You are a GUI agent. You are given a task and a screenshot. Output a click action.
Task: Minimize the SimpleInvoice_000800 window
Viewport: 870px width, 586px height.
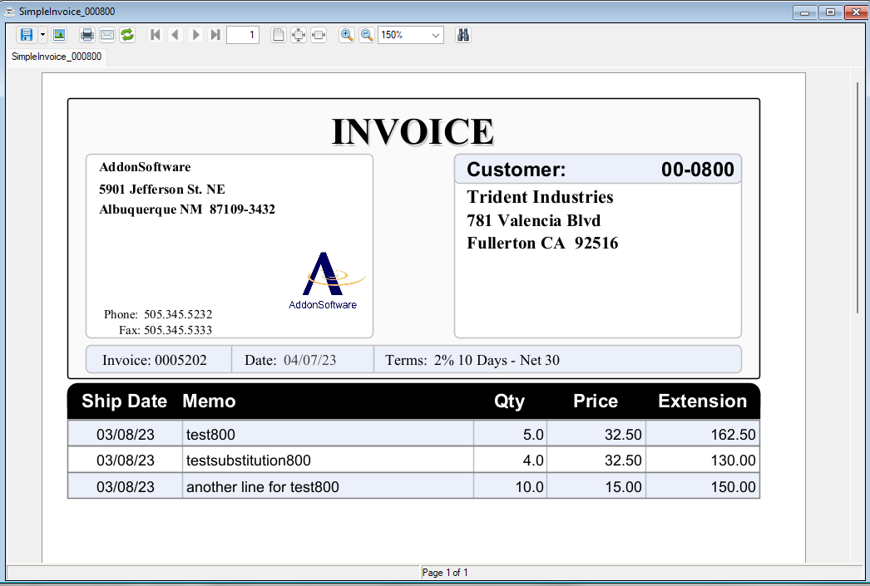point(804,12)
